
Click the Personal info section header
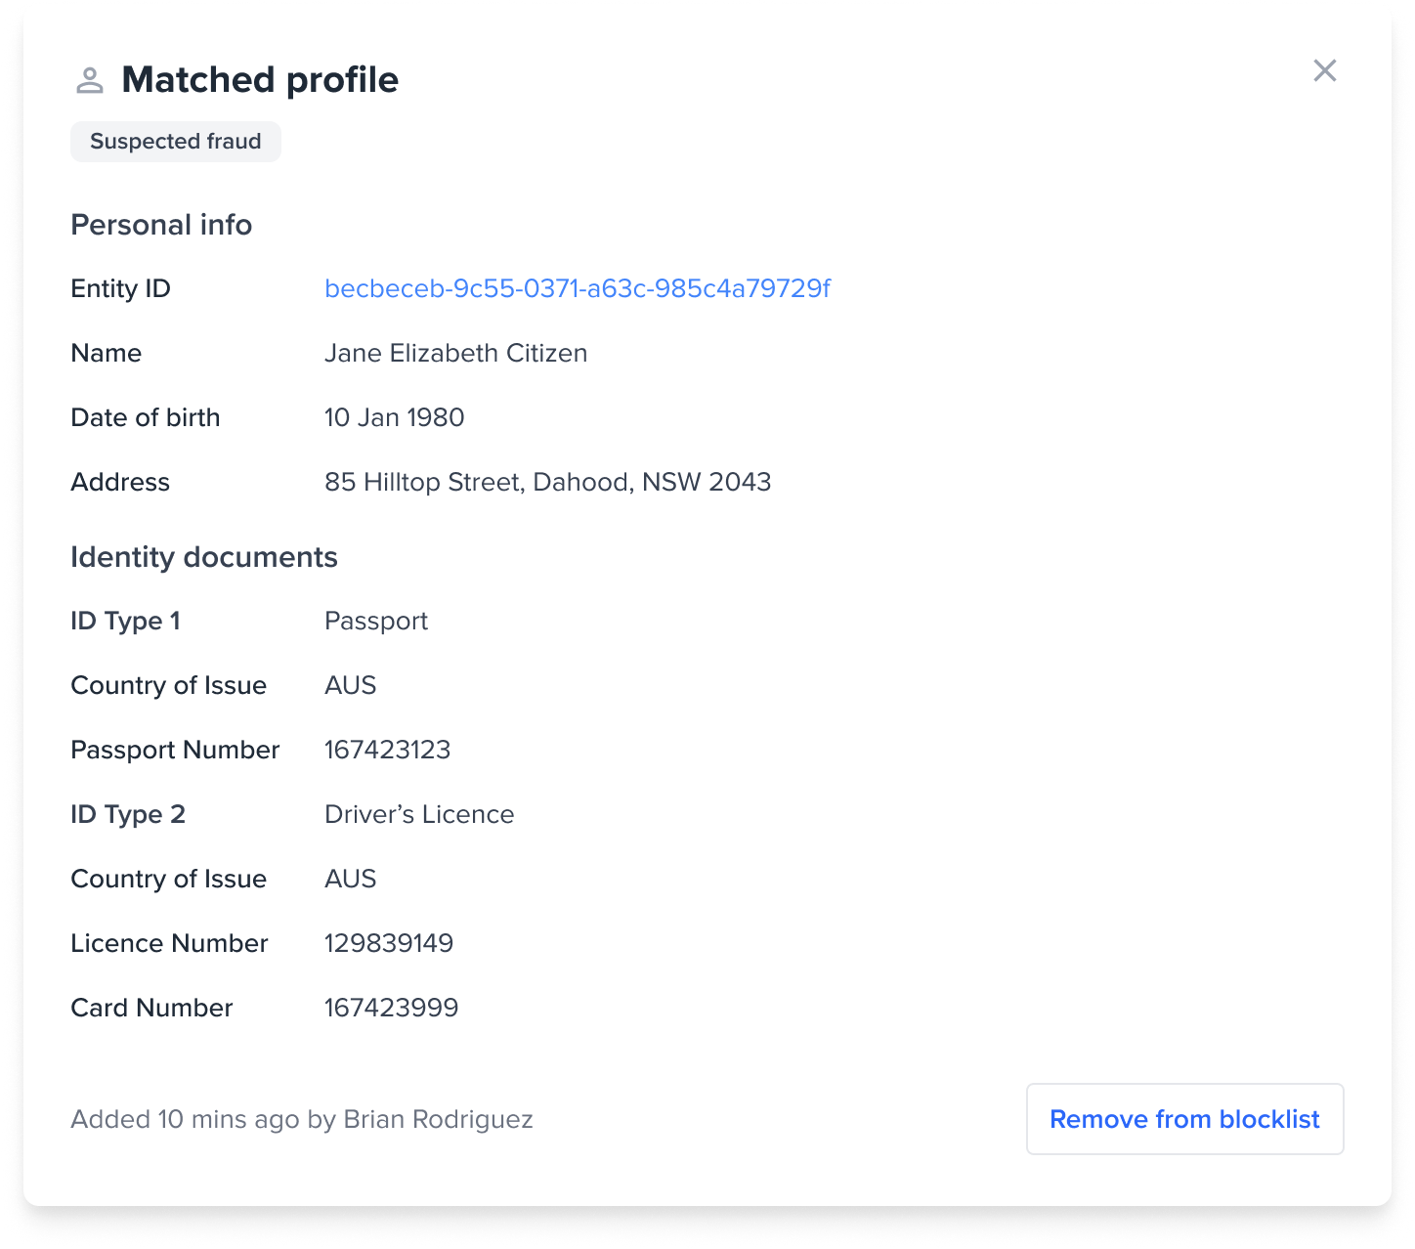(161, 225)
